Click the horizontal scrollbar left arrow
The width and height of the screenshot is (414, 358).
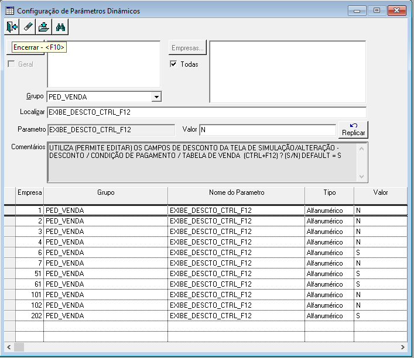[x=9, y=347]
